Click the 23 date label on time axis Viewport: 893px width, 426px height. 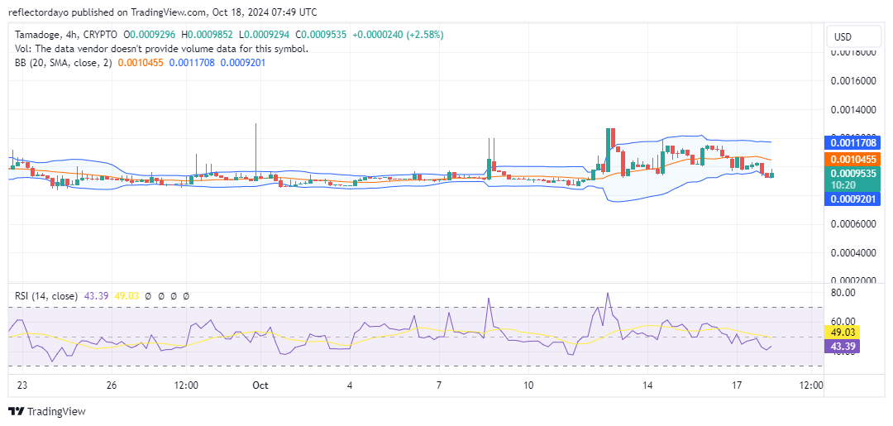tap(22, 385)
